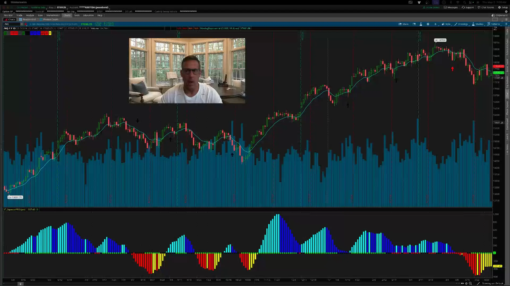Toggle OnDemand mode
The width and height of the screenshot is (510, 286).
coord(499,15)
